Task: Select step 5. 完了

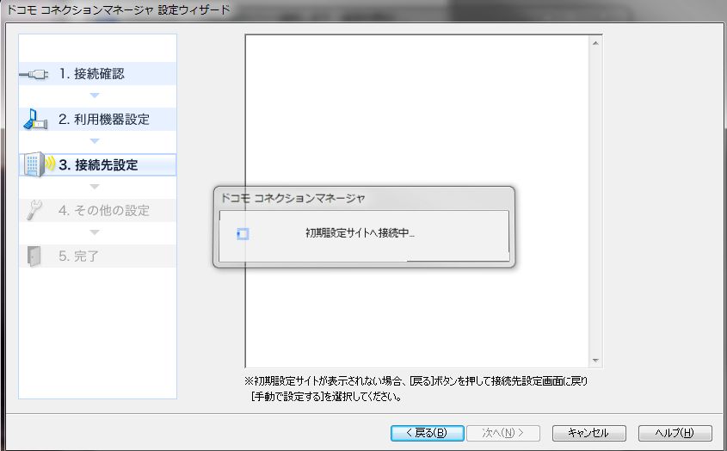Action: point(97,256)
